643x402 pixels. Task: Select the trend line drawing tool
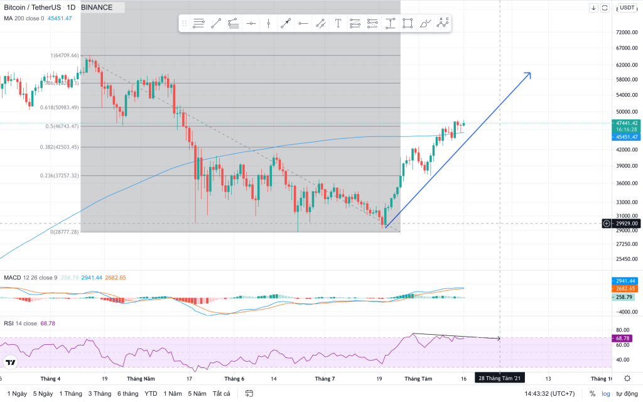(x=216, y=24)
